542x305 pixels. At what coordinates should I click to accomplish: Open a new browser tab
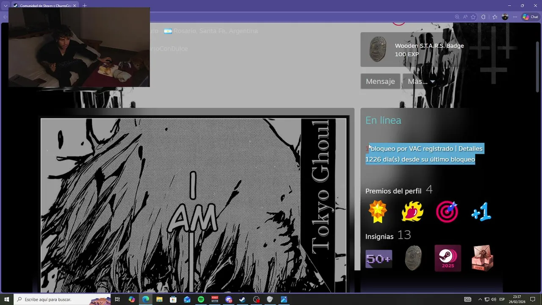[x=85, y=6]
